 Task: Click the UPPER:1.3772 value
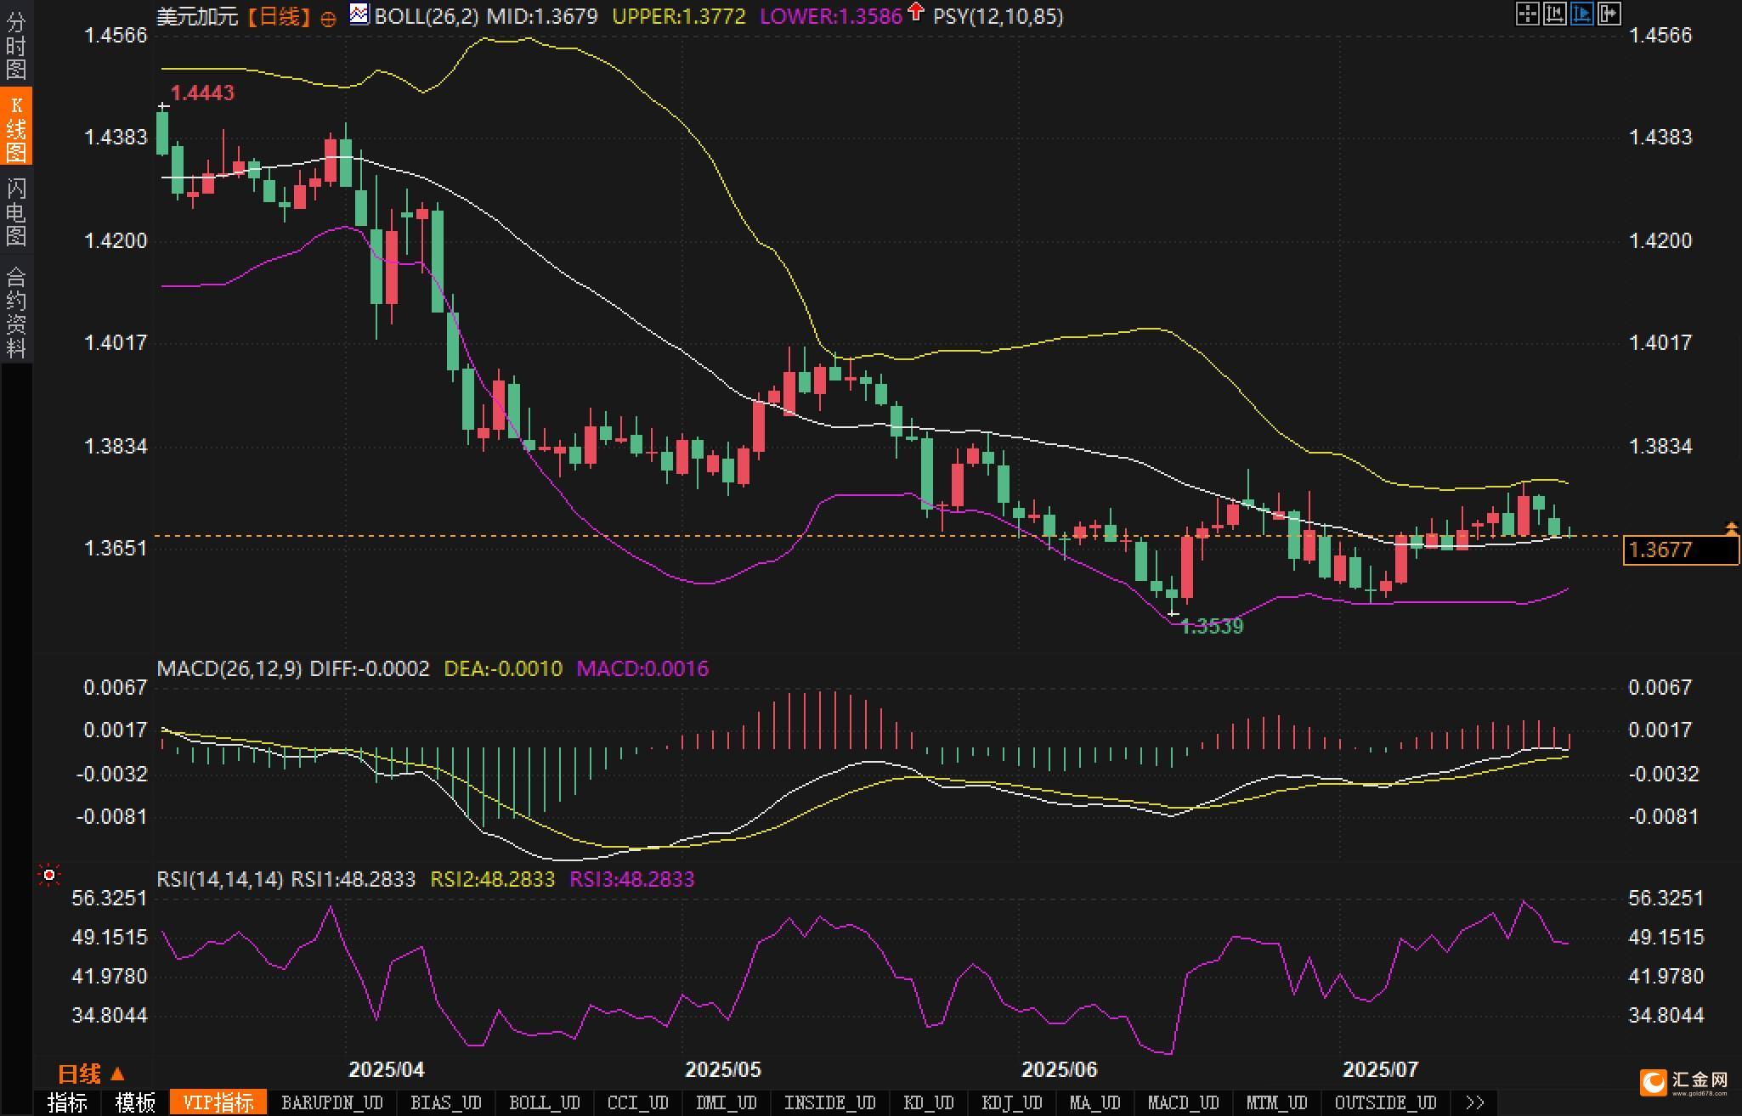(x=679, y=16)
